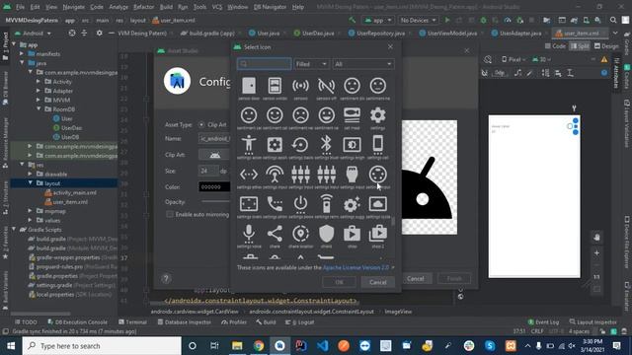The height and width of the screenshot is (355, 632).
Task: Select Clip Art asset type radio
Action: (201, 125)
